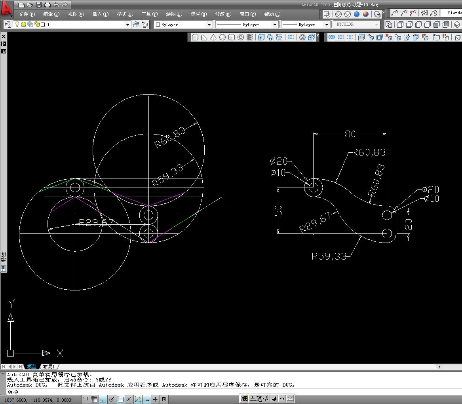Click the coordinates readout in status bar
This screenshot has height=404, width=462.
38,400
